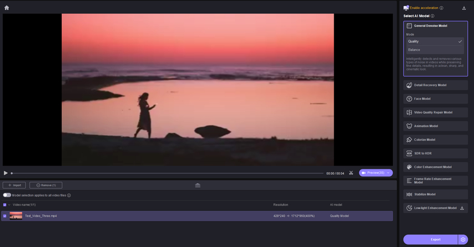
Task: Open the Preview(3S) dropdown arrow
Action: coord(388,173)
